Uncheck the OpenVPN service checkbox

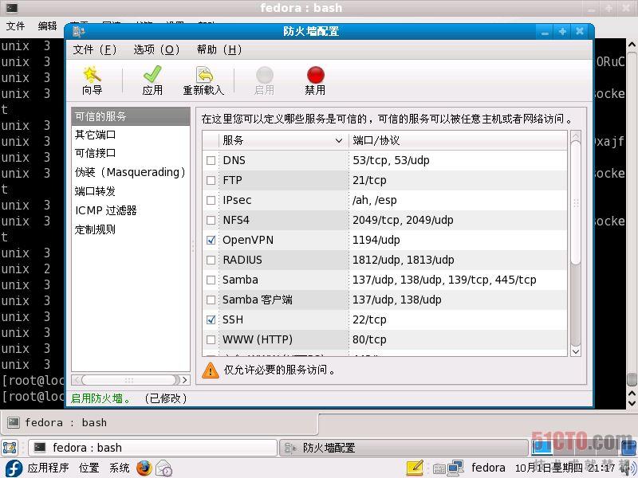tap(211, 240)
